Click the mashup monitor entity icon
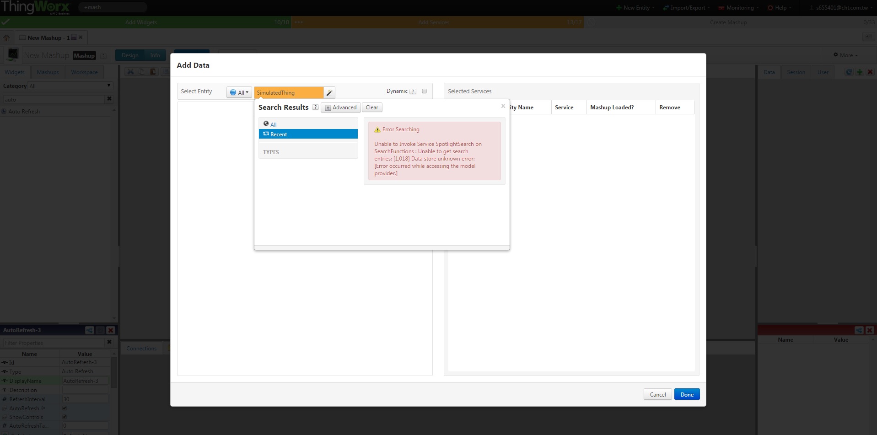 click(13, 55)
